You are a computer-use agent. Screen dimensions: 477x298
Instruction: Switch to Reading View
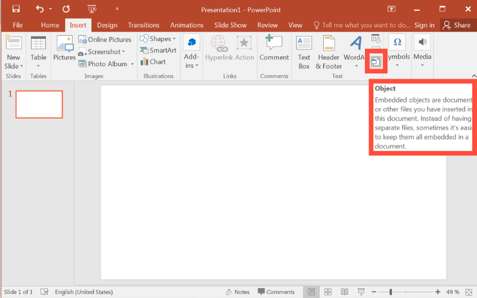click(x=343, y=292)
